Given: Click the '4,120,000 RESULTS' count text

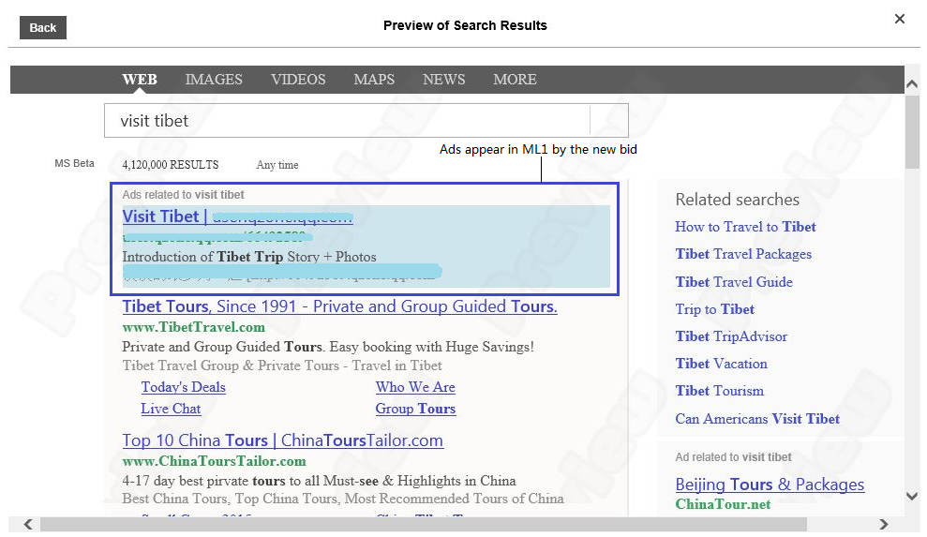Looking at the screenshot, I should [x=171, y=165].
